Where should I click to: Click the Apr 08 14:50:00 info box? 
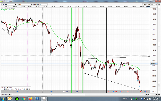pyautogui.click(x=16, y=88)
